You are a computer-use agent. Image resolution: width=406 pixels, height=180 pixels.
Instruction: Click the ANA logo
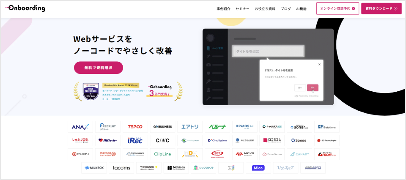[x=80, y=127]
